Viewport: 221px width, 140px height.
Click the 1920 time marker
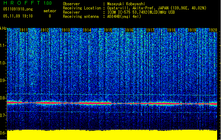(213, 30)
